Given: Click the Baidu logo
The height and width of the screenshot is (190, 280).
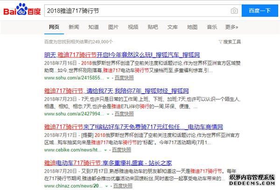Looking at the screenshot, I should (x=22, y=10).
